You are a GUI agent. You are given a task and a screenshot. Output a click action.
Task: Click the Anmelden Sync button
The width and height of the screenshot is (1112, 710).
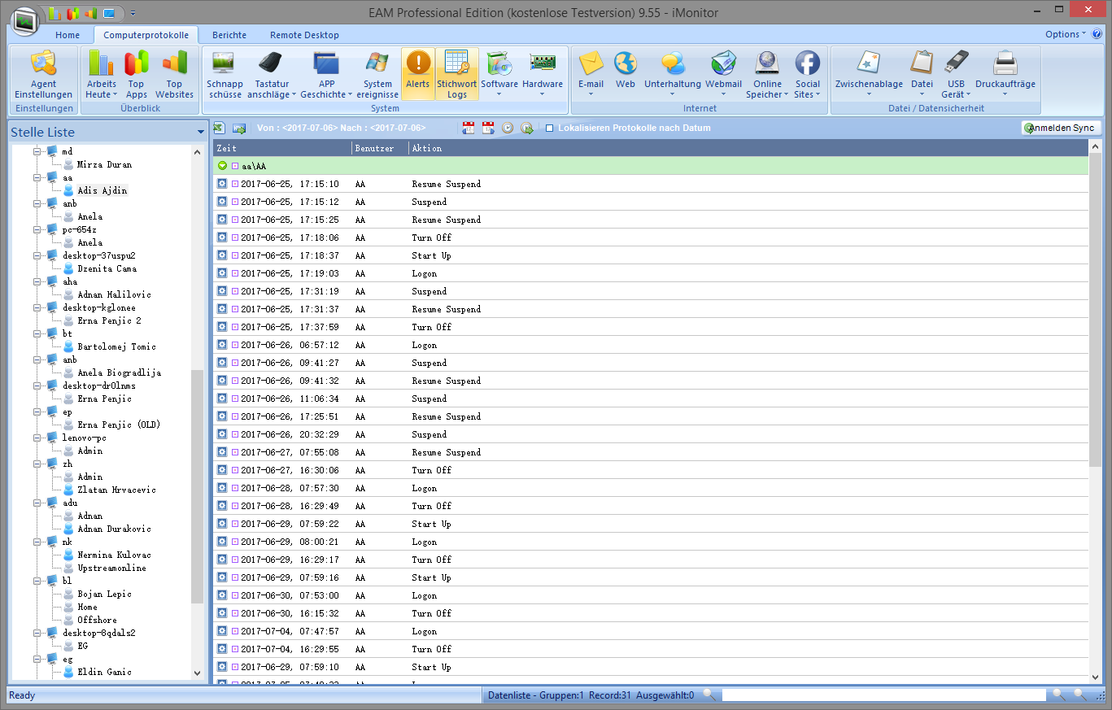point(1062,128)
